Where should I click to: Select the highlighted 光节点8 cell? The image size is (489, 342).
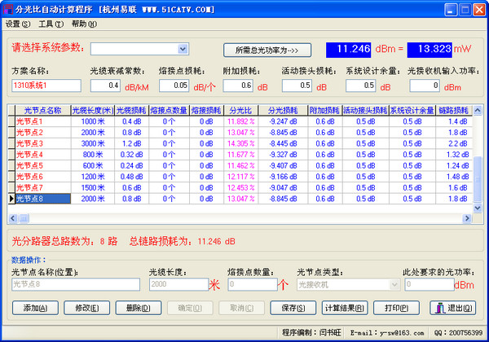click(x=42, y=199)
